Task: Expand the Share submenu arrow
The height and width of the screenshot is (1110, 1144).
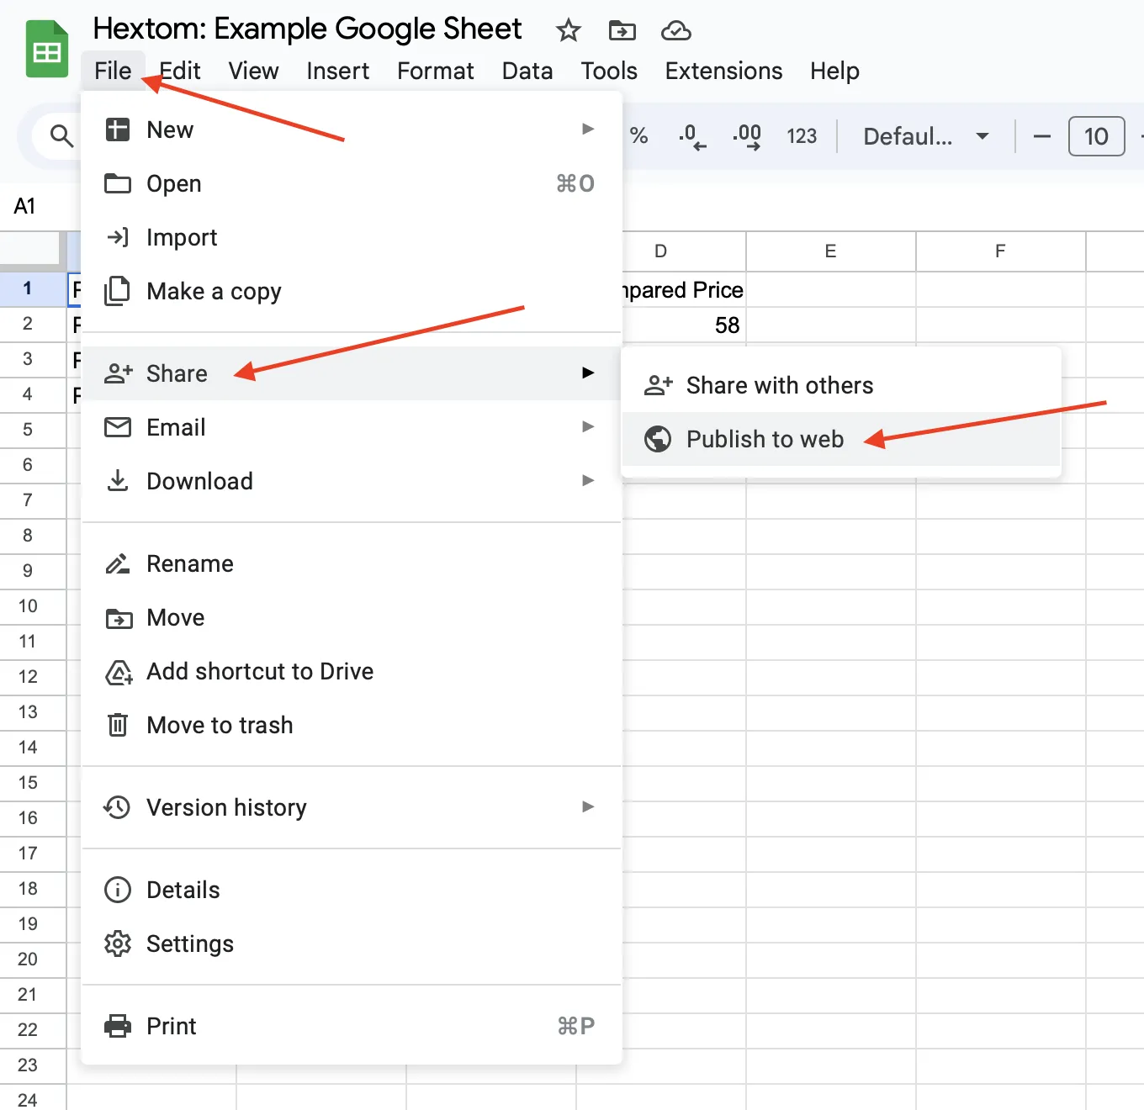Action: point(588,373)
